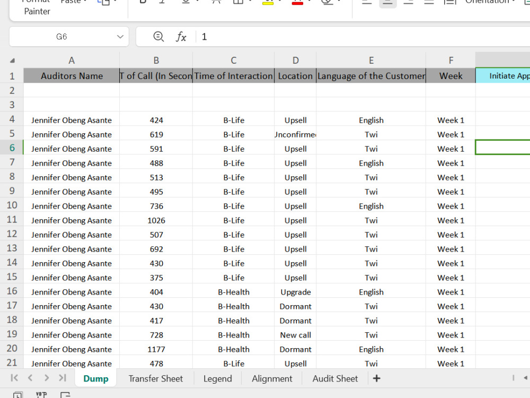Select row 1 header
The image size is (530, 398).
click(x=12, y=76)
